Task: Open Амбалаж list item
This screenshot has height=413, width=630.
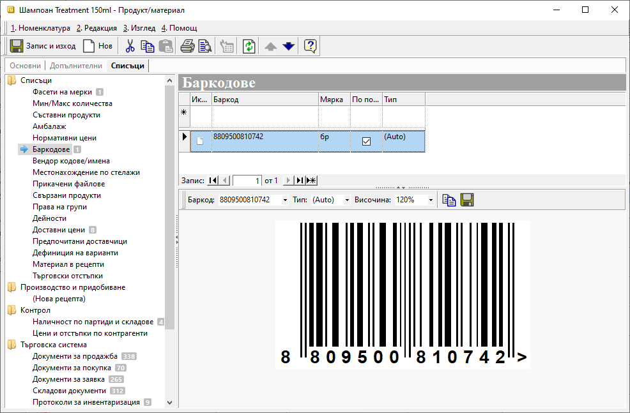Action: point(49,126)
